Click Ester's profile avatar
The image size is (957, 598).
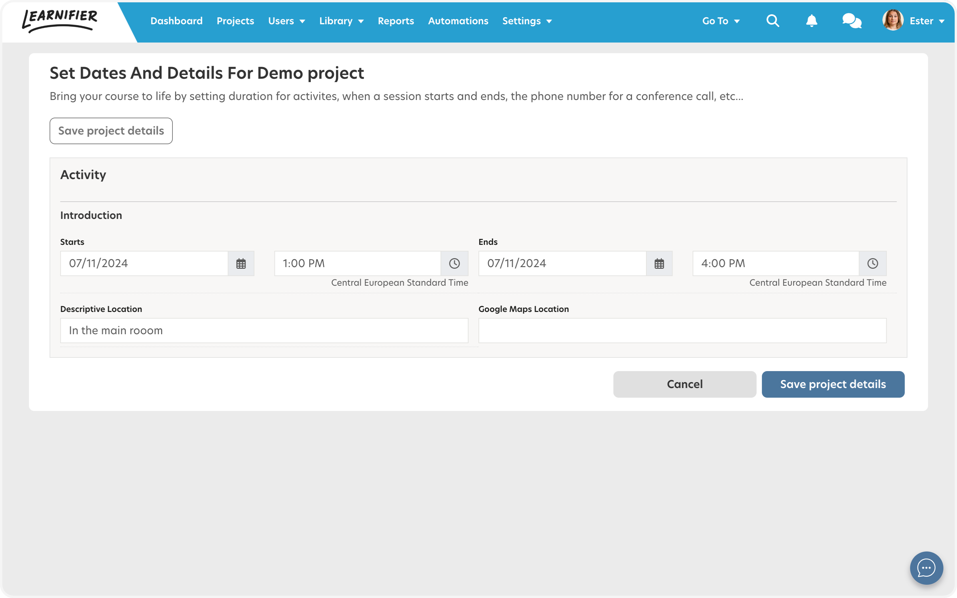pos(893,20)
